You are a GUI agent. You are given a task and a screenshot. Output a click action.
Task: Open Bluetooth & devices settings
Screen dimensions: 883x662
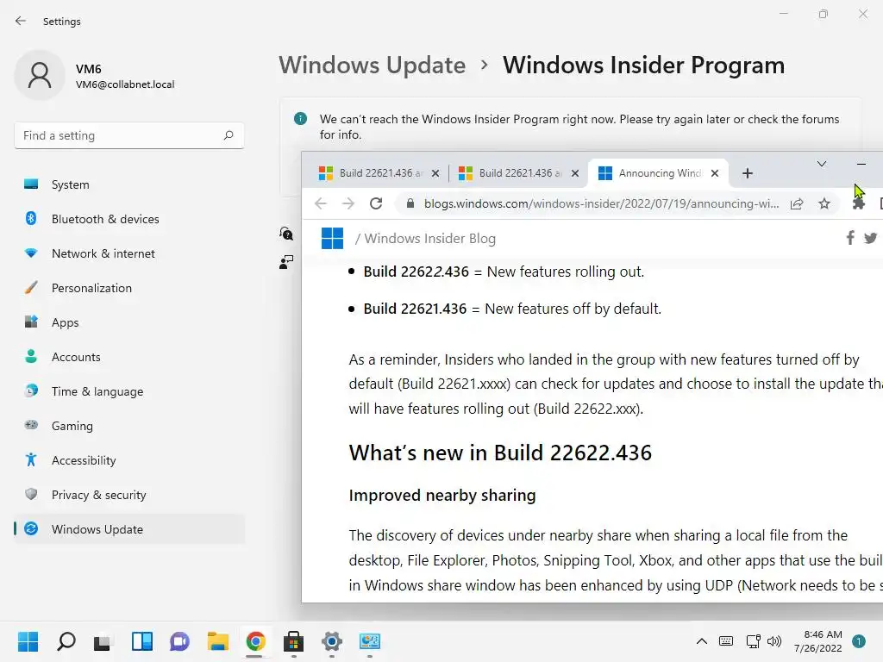pos(130,219)
